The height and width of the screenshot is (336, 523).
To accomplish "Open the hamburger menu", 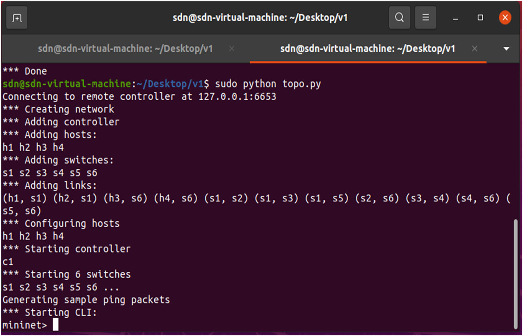I will point(426,17).
